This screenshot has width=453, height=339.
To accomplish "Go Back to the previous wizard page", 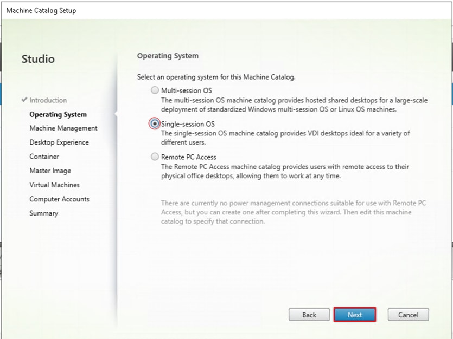I will [x=309, y=315].
